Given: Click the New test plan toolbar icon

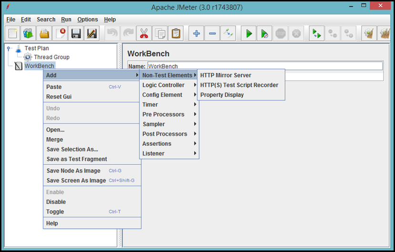Looking at the screenshot, I should (x=13, y=33).
